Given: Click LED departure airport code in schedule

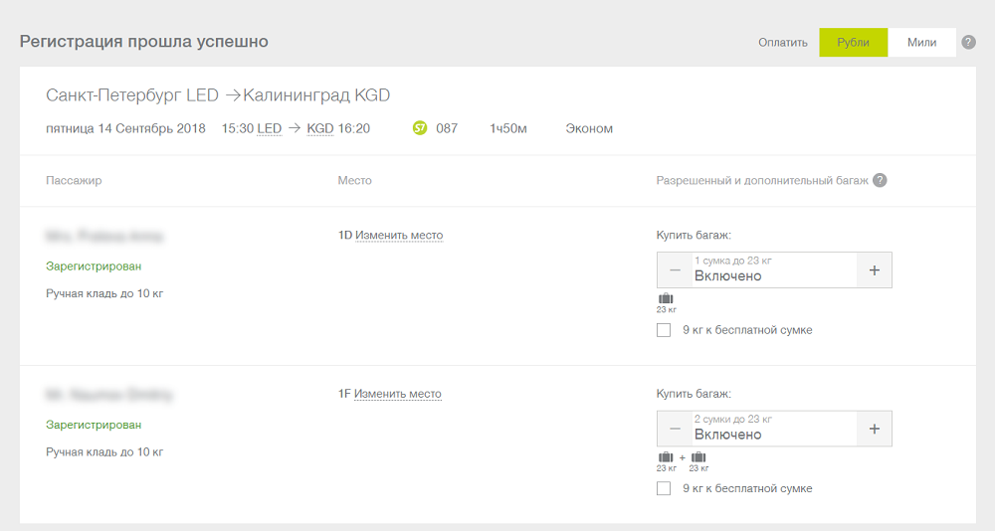Looking at the screenshot, I should point(270,128).
